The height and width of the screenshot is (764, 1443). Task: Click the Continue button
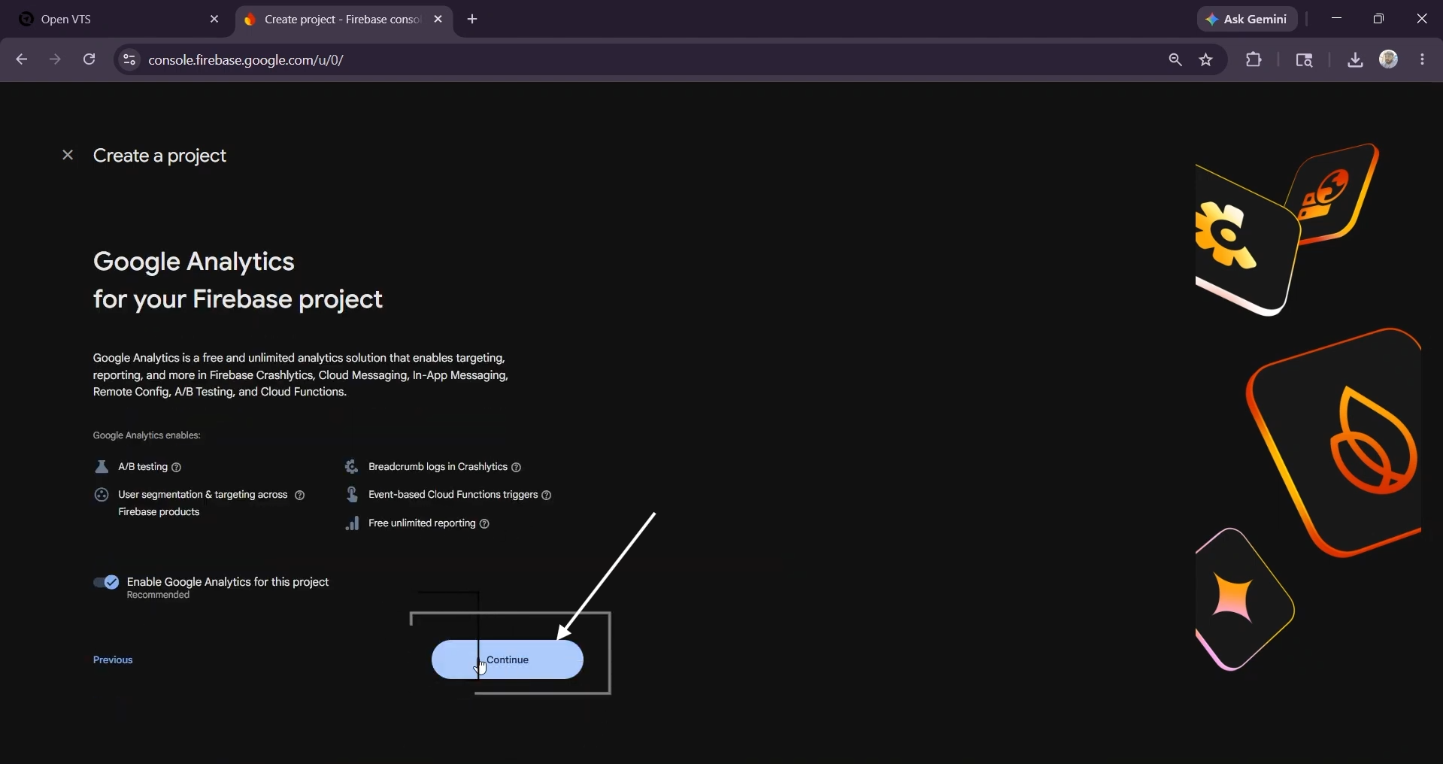pyautogui.click(x=508, y=660)
